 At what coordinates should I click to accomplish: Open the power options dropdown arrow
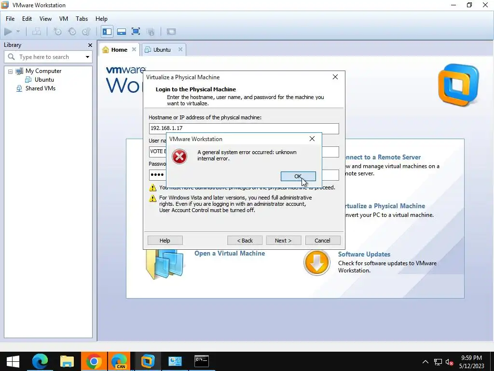click(x=18, y=31)
